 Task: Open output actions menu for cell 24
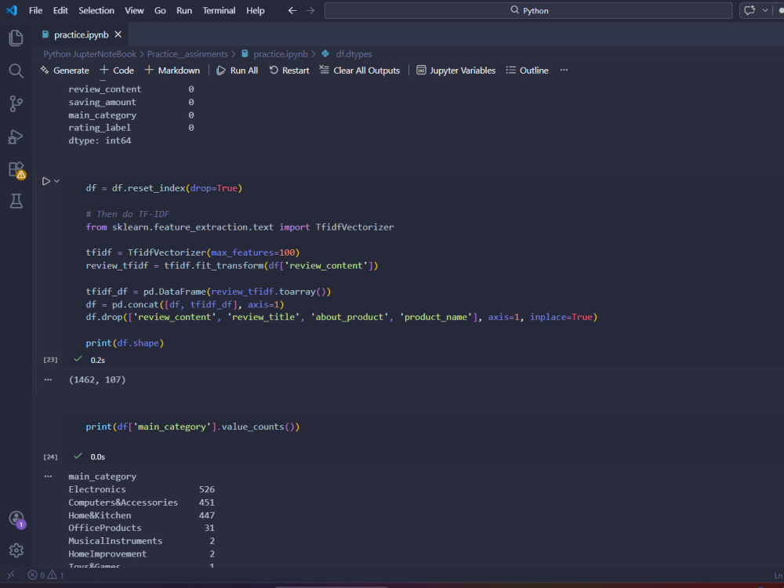click(x=48, y=477)
